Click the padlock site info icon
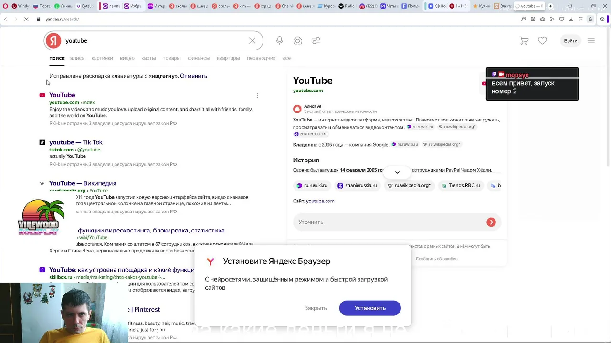Image resolution: width=611 pixels, height=343 pixels. click(39, 19)
